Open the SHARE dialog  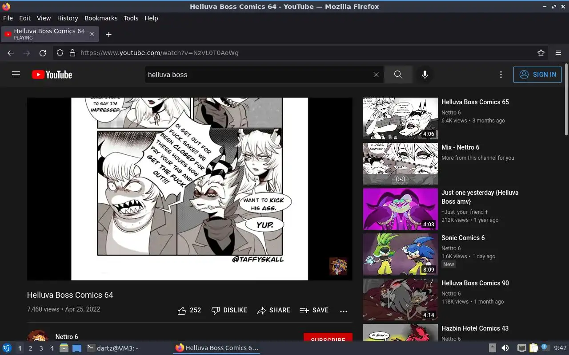(273, 311)
